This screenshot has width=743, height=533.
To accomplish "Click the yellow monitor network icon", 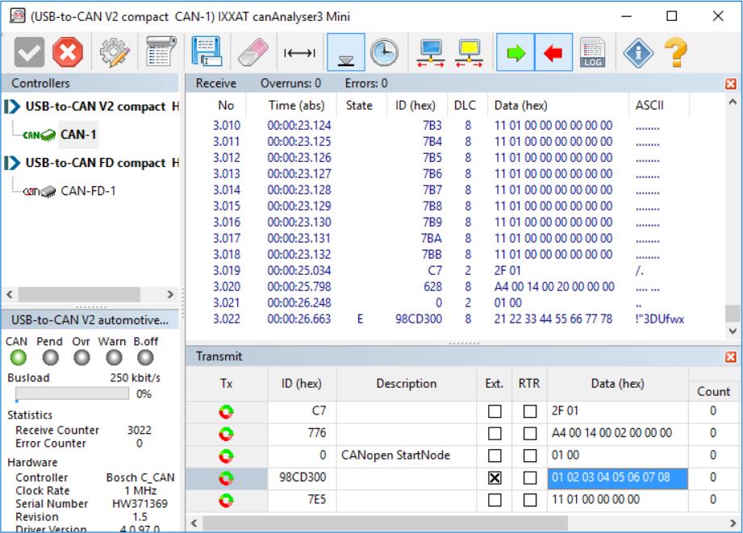I will pyautogui.click(x=469, y=53).
